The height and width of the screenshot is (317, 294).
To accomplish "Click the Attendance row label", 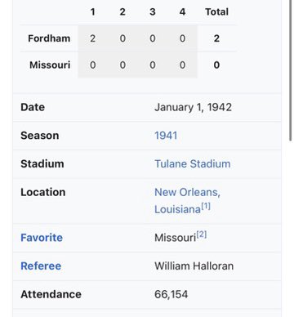I will [51, 294].
